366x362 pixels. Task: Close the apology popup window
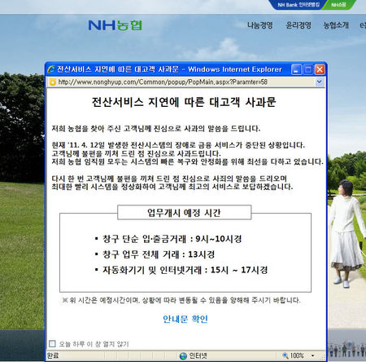pos(320,69)
